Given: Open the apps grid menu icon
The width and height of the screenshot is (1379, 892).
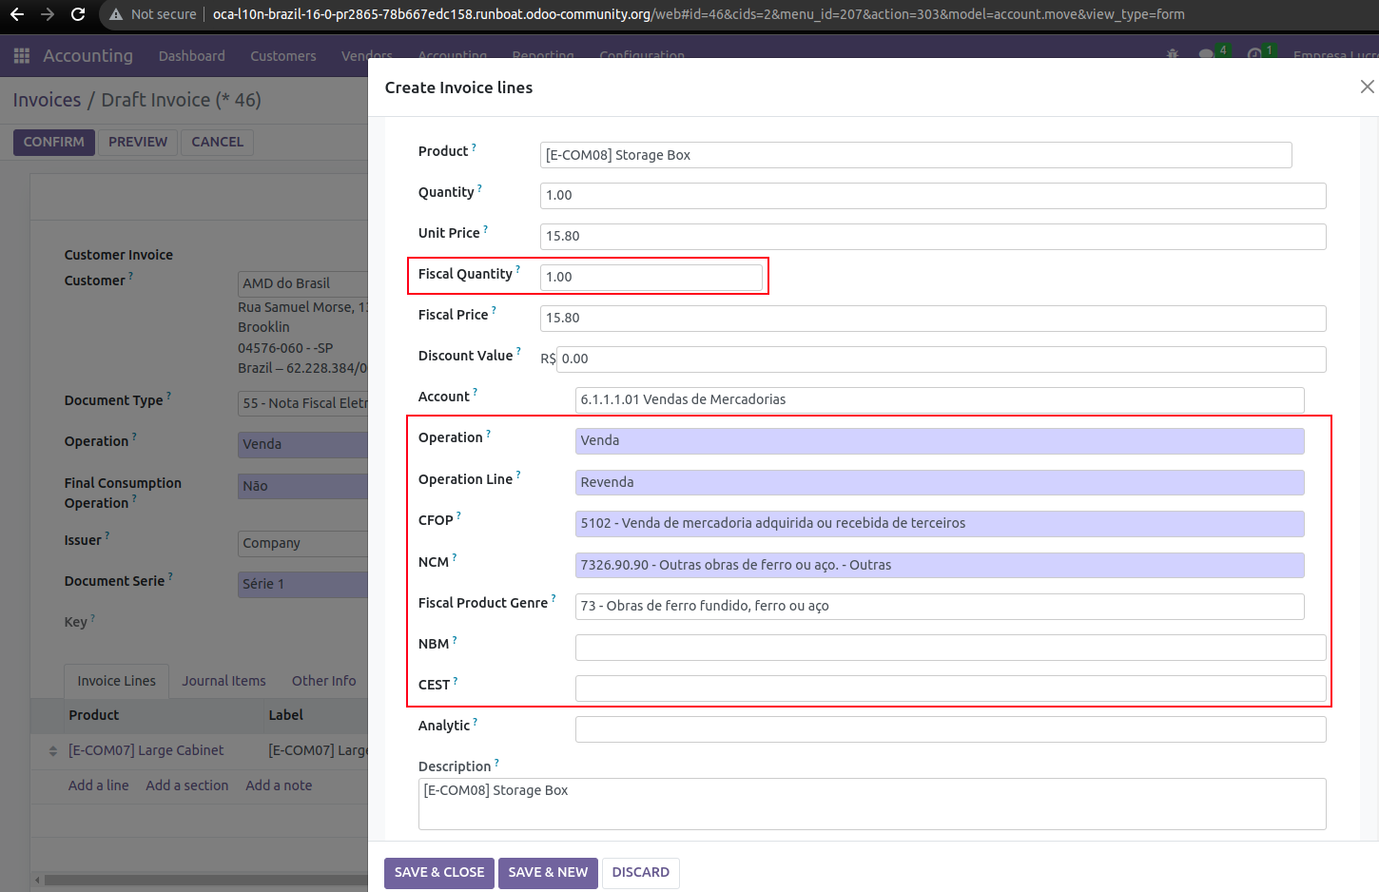Looking at the screenshot, I should [22, 55].
